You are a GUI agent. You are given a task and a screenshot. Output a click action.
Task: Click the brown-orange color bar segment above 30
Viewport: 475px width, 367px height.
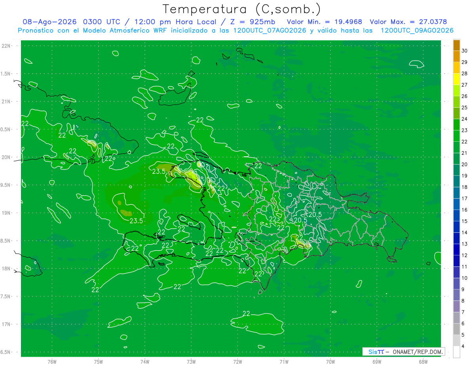click(x=456, y=45)
